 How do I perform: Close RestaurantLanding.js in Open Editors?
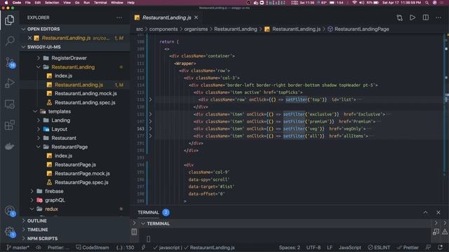(29, 38)
